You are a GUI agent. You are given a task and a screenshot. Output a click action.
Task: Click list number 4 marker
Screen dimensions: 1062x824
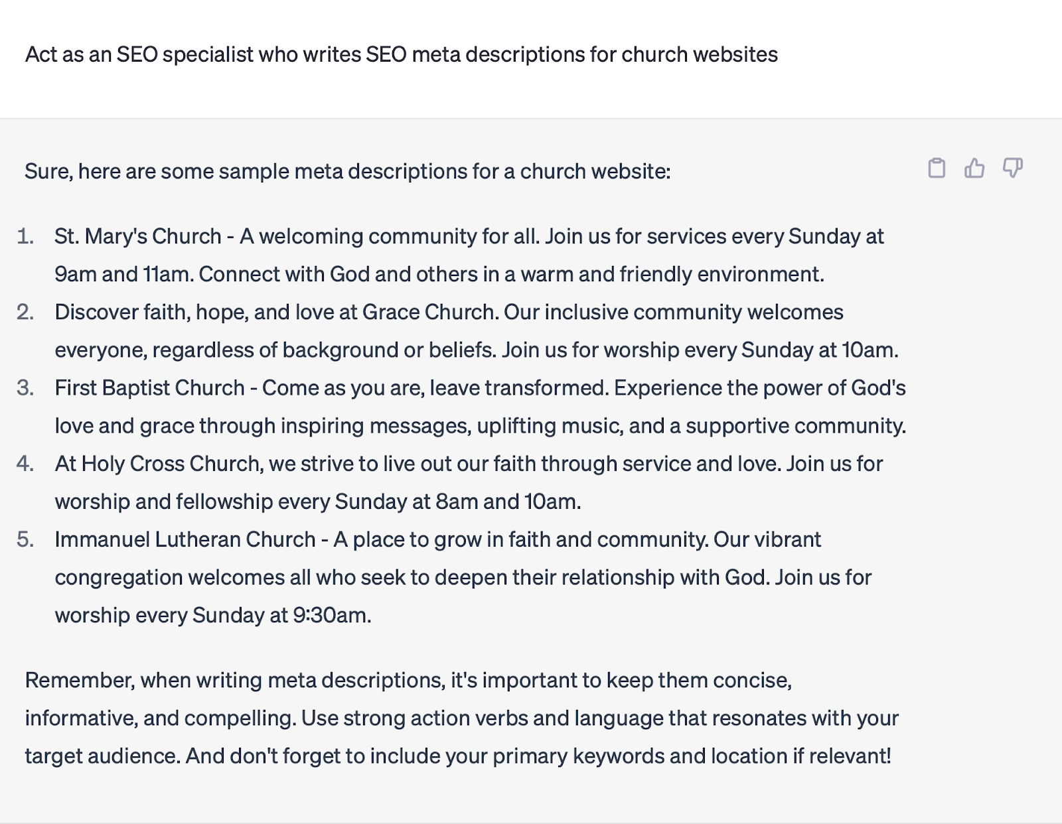[26, 463]
